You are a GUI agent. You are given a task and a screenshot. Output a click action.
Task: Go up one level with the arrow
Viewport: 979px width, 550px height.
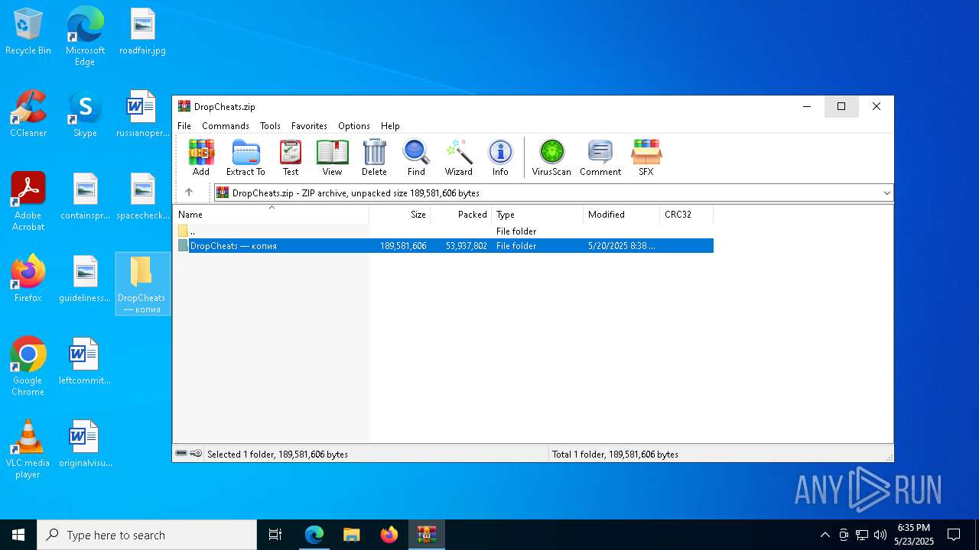pyautogui.click(x=189, y=192)
